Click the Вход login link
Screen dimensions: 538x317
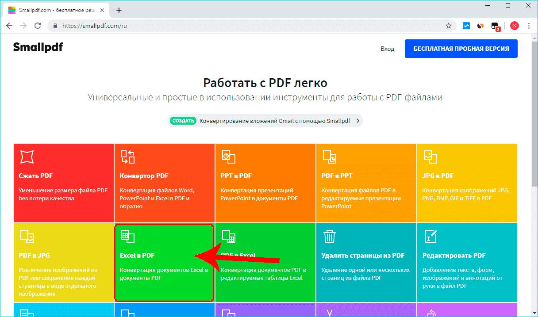(388, 49)
